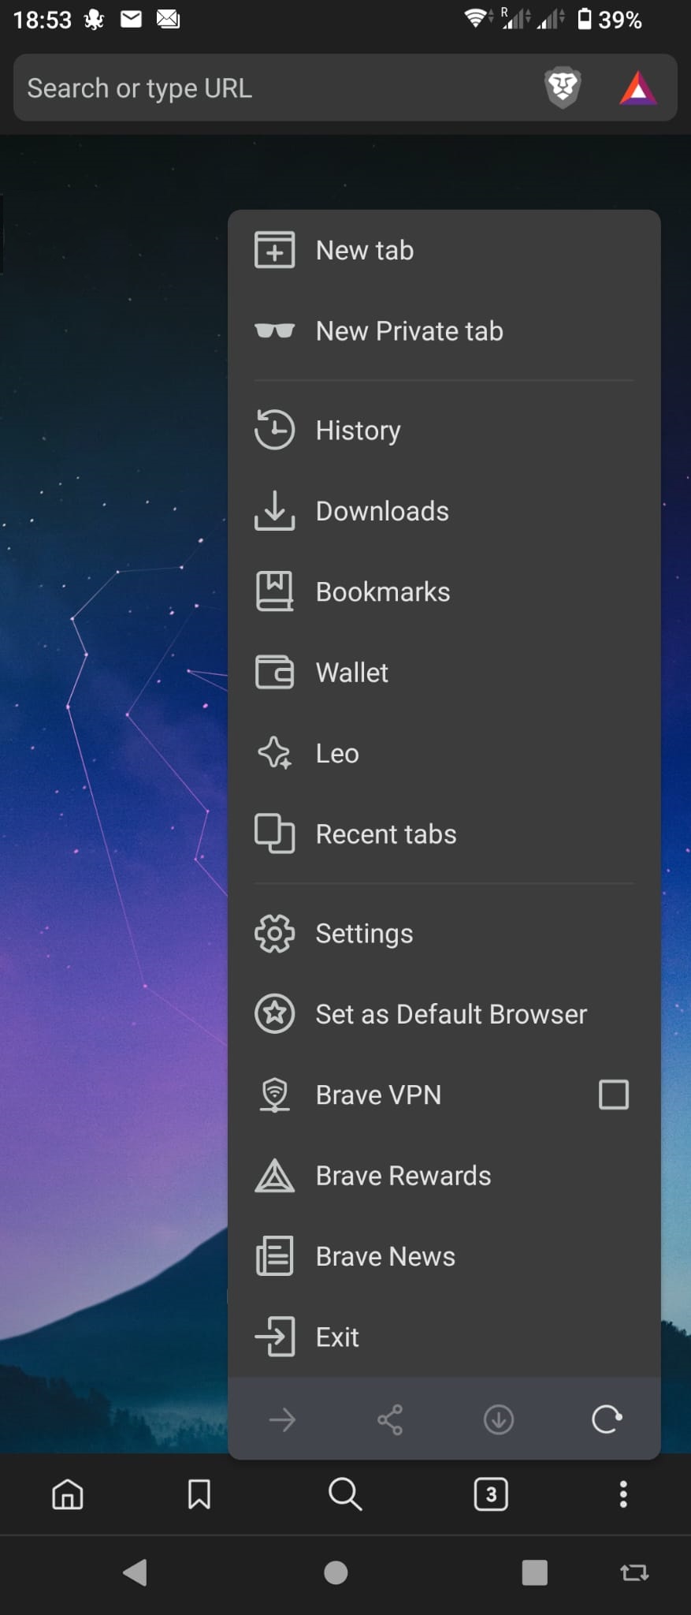Tap the Settings gear icon
691x1615 pixels.
[274, 934]
